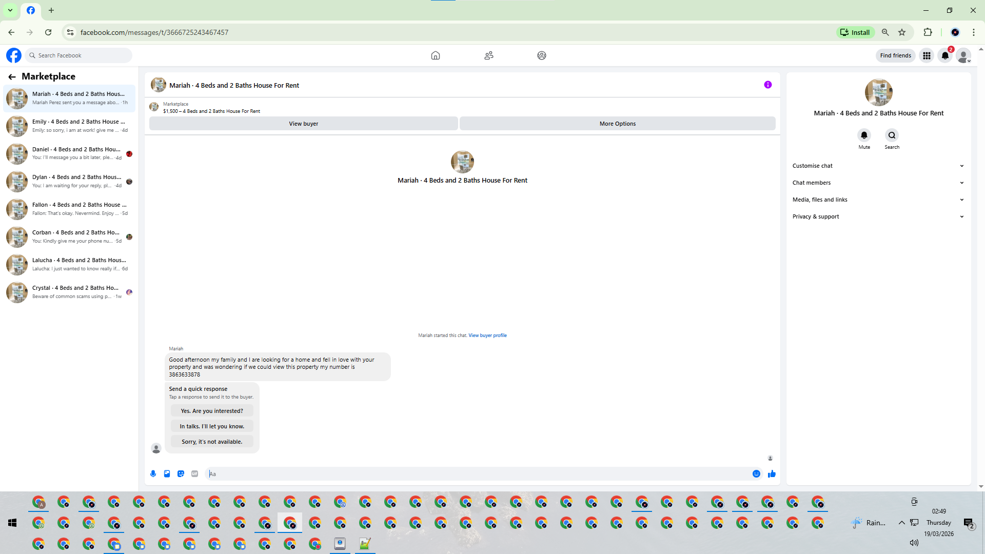Screen dimensions: 985x554
Task: Search within the conversation
Action: (892, 135)
